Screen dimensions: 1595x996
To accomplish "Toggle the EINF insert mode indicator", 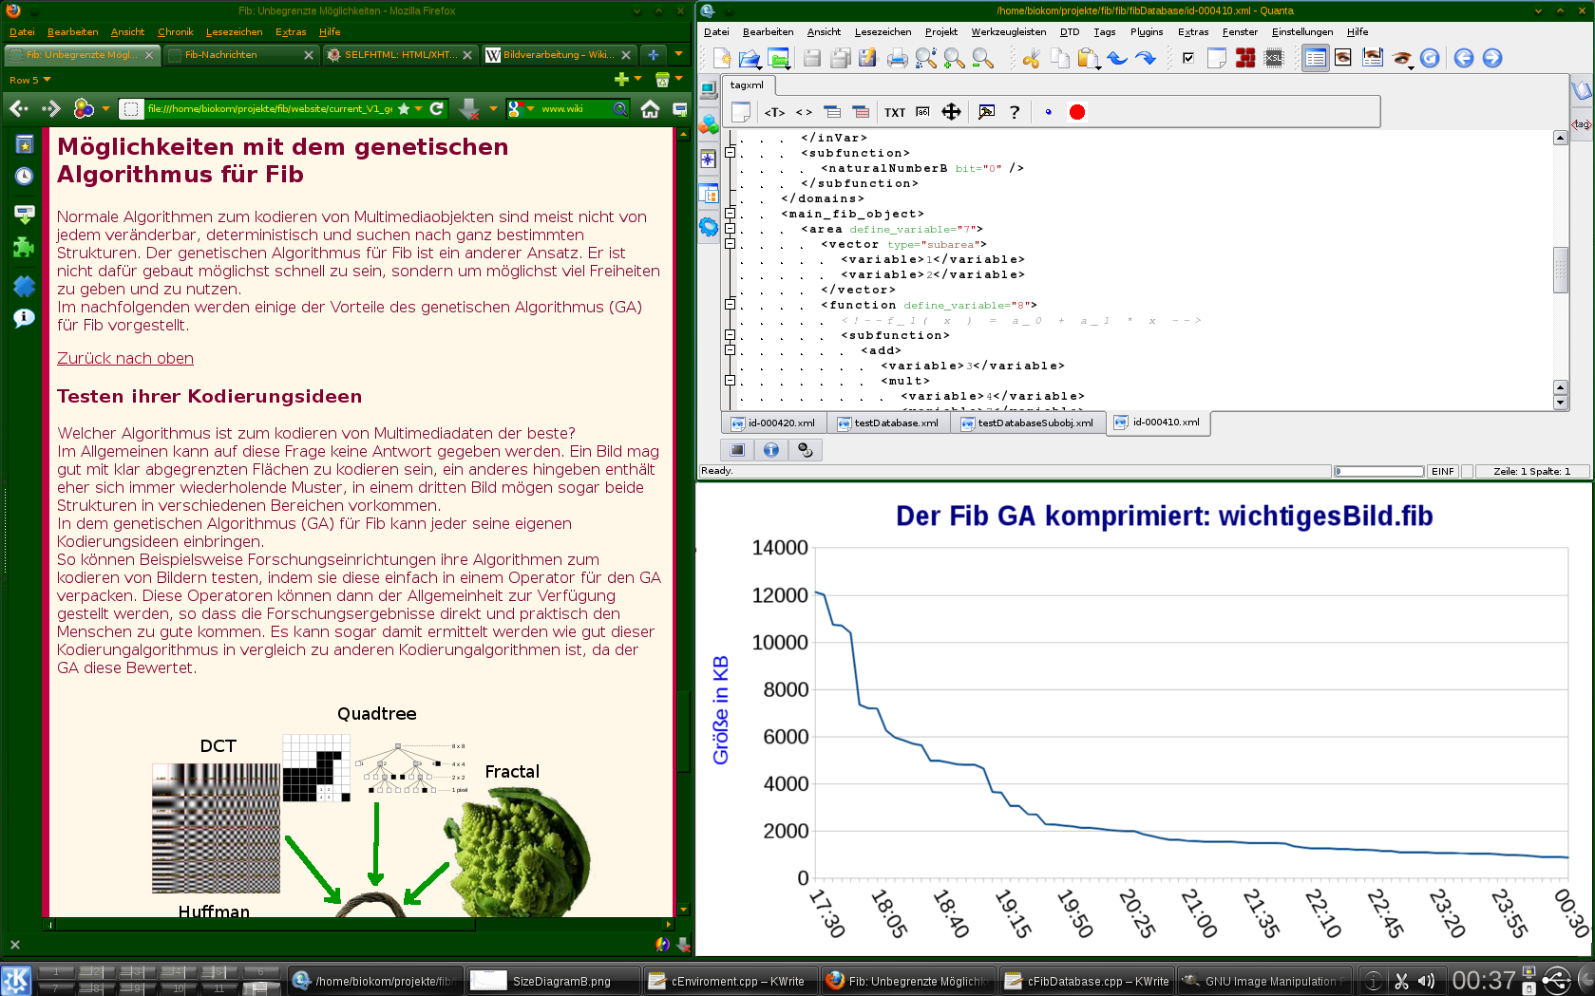I will [x=1442, y=471].
